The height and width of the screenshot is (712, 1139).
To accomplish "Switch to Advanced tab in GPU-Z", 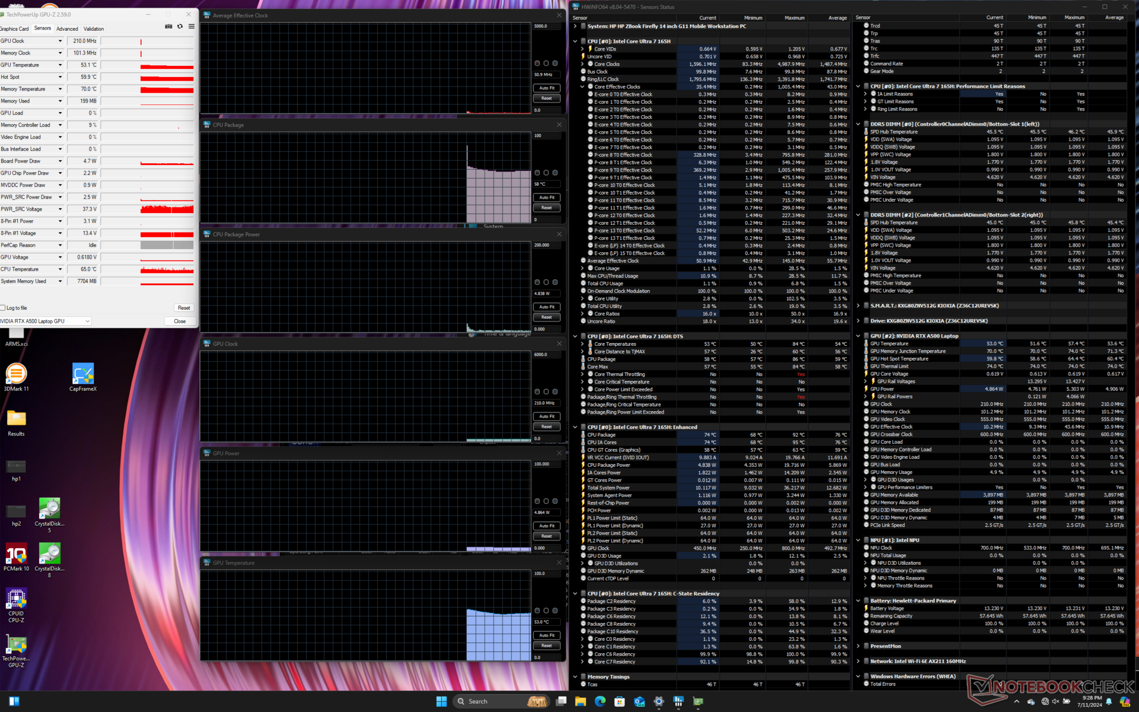I will [x=67, y=28].
